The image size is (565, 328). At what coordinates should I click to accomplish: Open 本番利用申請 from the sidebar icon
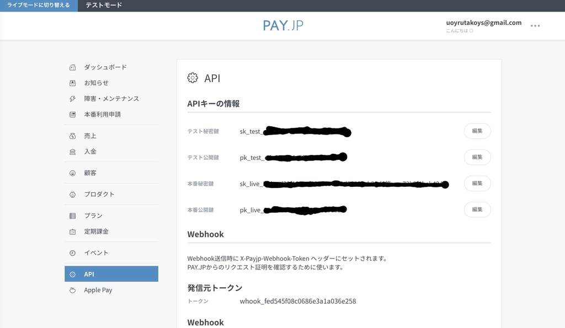point(72,114)
